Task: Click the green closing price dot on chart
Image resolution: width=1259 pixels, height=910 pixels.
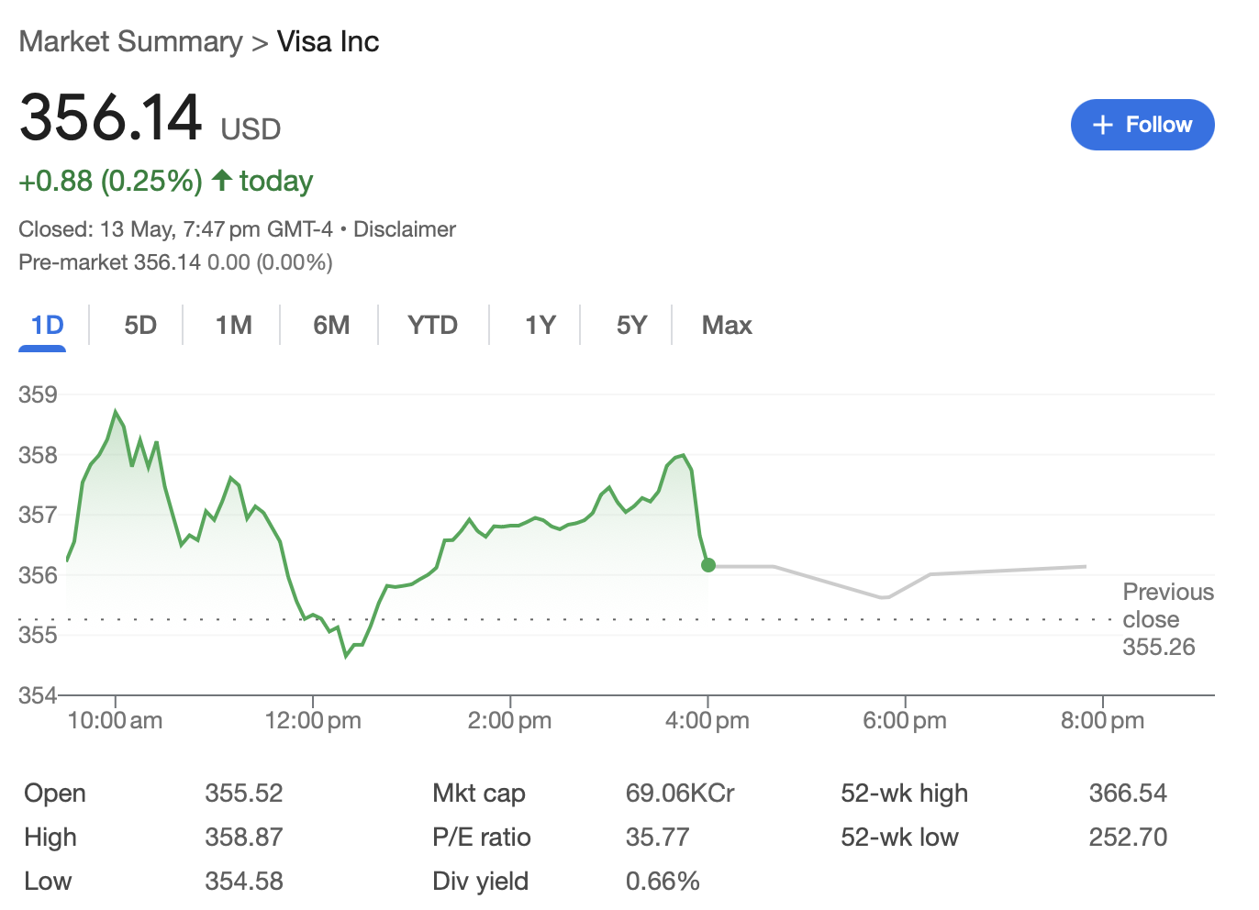Action: pyautogui.click(x=707, y=565)
